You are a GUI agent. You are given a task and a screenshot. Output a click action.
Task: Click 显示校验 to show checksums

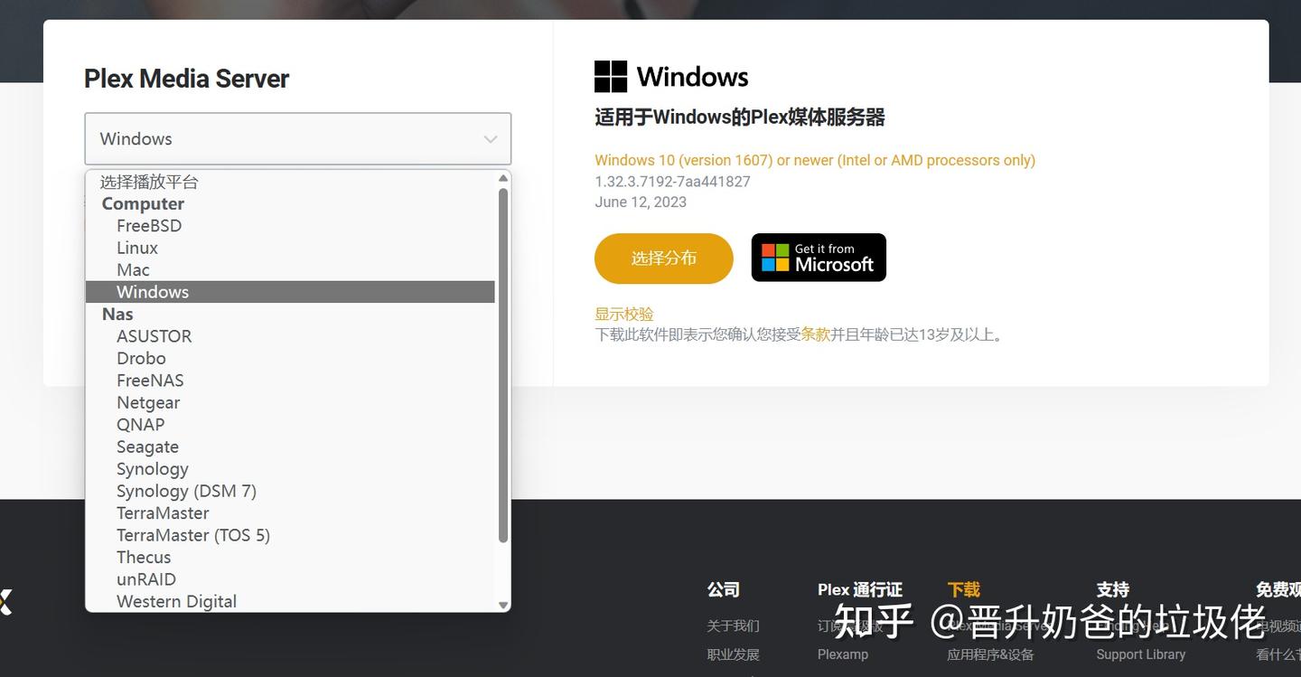tap(623, 314)
